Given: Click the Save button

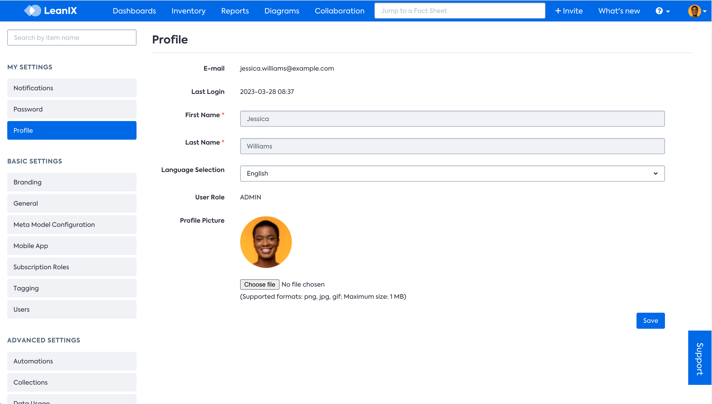Looking at the screenshot, I should pyautogui.click(x=650, y=320).
